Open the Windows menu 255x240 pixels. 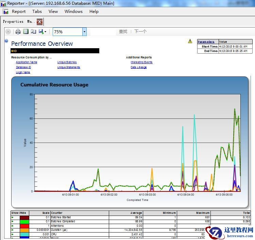coord(73,11)
